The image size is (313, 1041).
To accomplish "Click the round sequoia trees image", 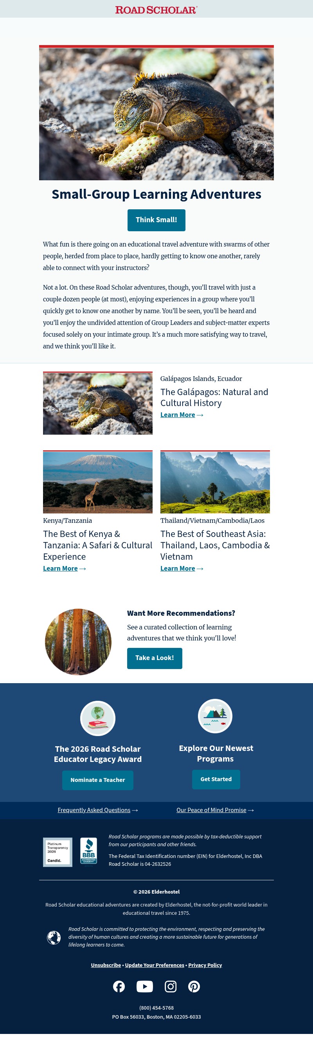I will coord(78,641).
